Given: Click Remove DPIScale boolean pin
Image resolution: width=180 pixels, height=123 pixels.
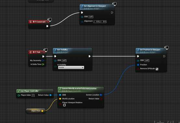Looking at the screenshot, I should point(138,69).
